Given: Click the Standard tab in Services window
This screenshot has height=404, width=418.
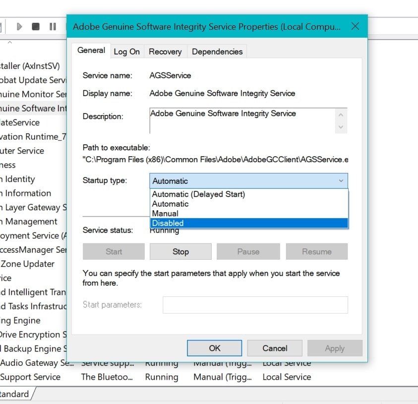Looking at the screenshot, I should coord(15,394).
